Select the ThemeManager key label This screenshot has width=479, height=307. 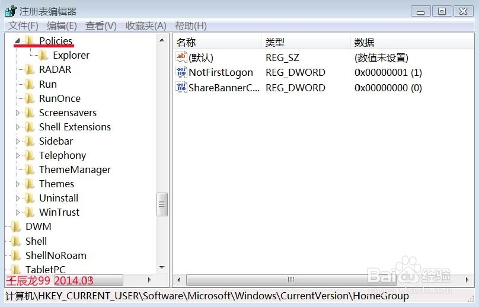coord(75,170)
